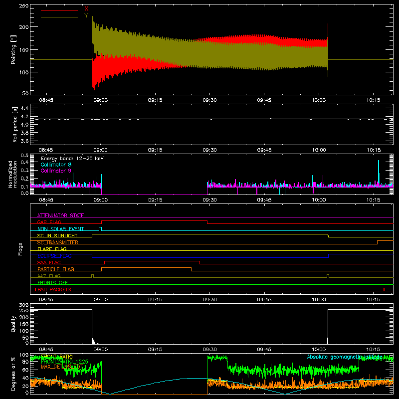This screenshot has height=399, width=399.
Task: Click the 300 tick on Quality axis
Action: coord(24,305)
